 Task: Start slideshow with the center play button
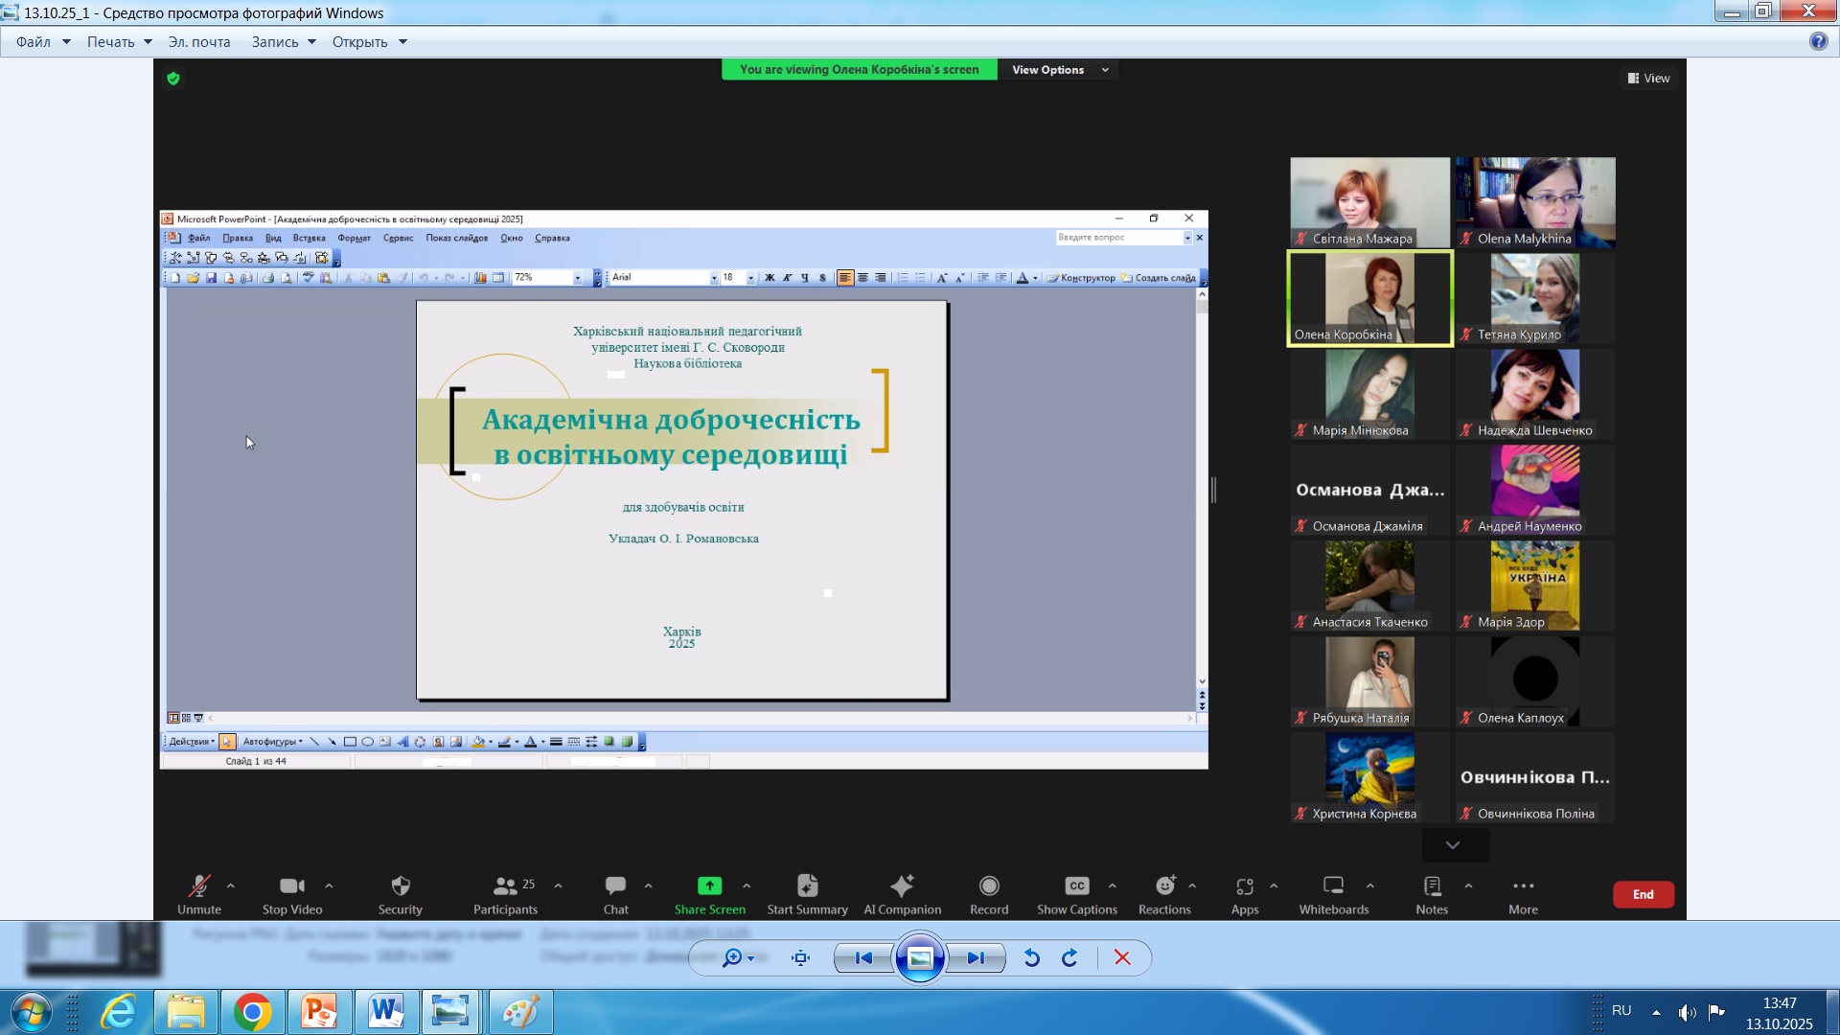coord(920,957)
